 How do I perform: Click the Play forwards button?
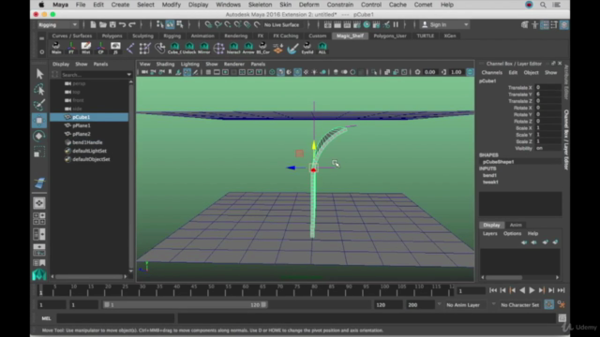(532, 290)
